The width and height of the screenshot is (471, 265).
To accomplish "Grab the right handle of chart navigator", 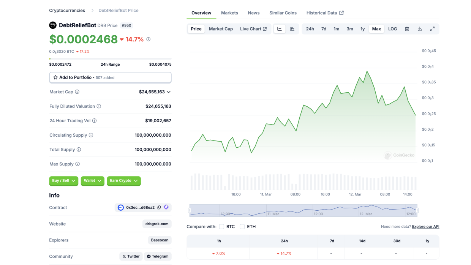I will pos(417,210).
